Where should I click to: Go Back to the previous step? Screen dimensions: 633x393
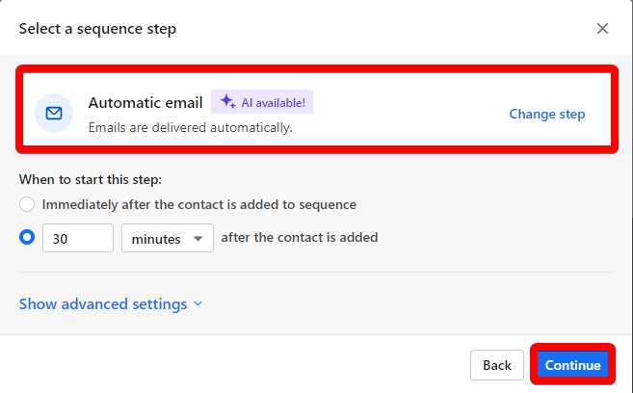point(496,365)
